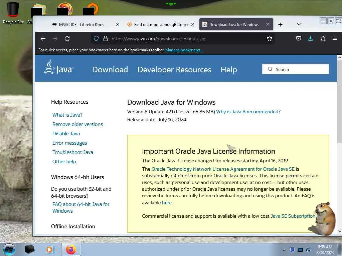Open the Help menu on Java site
Screen dimensions: 342x256
pos(228,70)
